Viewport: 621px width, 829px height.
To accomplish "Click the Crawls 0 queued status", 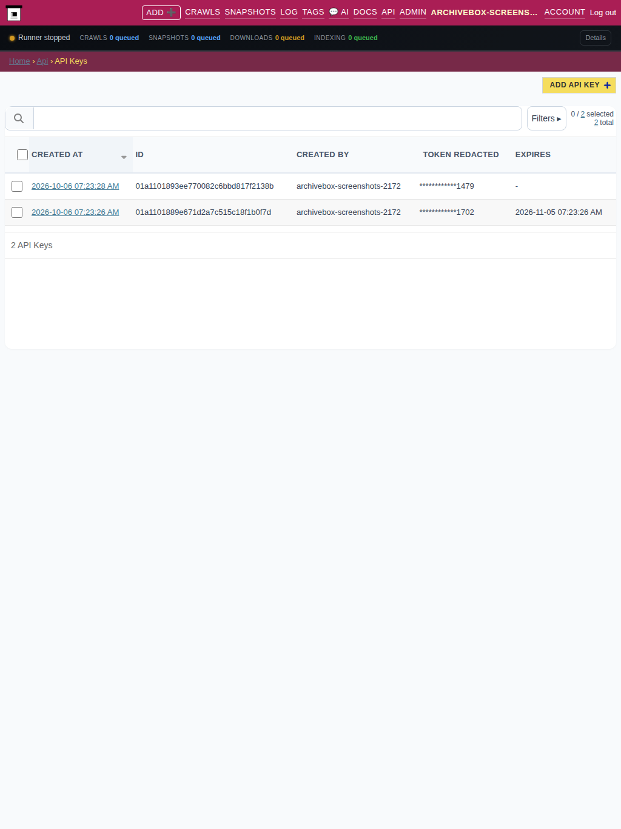I will [x=109, y=38].
